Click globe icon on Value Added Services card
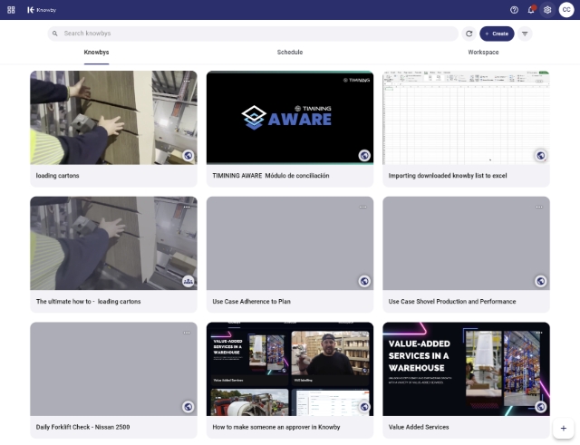This screenshot has height=445, width=580. tap(541, 407)
